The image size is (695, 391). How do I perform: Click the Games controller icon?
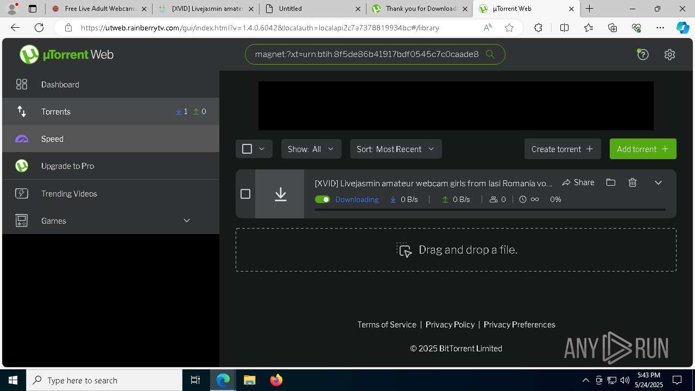pos(22,220)
